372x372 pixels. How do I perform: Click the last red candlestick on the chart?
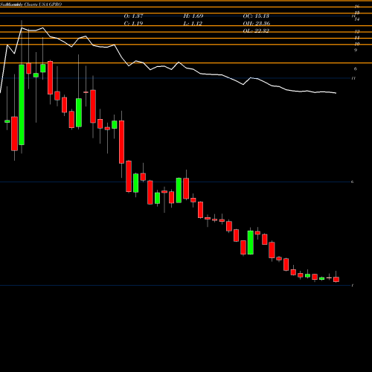coord(336,279)
